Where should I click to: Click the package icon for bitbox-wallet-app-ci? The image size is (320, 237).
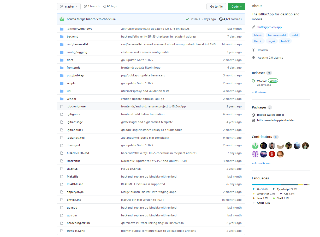click(253, 115)
